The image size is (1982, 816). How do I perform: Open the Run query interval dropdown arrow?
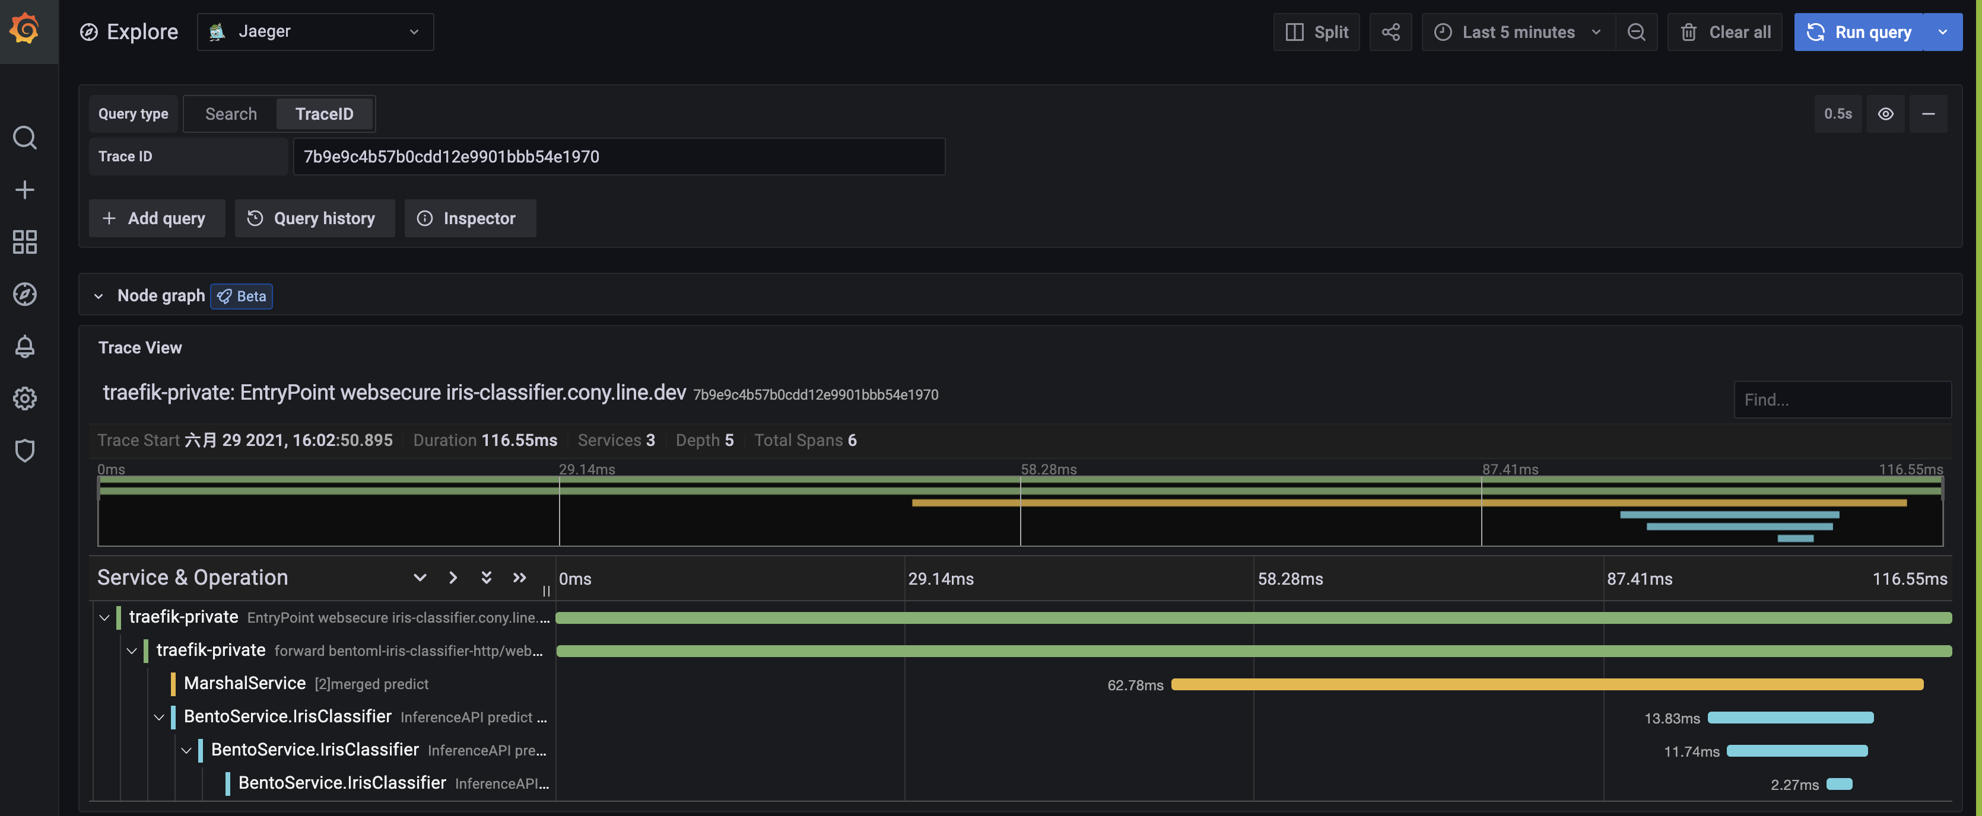pyautogui.click(x=1943, y=31)
